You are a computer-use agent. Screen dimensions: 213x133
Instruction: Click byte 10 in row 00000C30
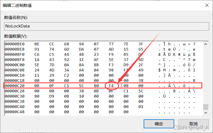[81, 96]
